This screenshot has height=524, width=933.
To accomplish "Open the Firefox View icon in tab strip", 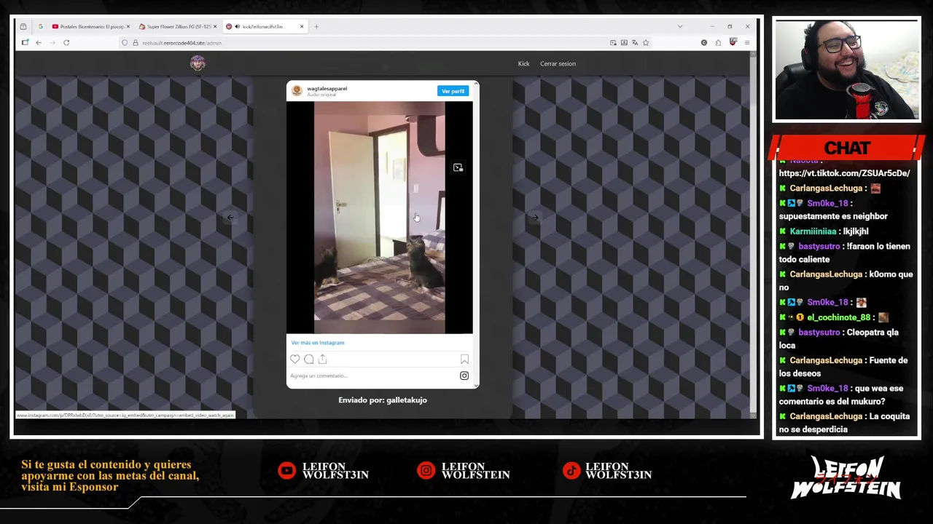I will (x=23, y=27).
